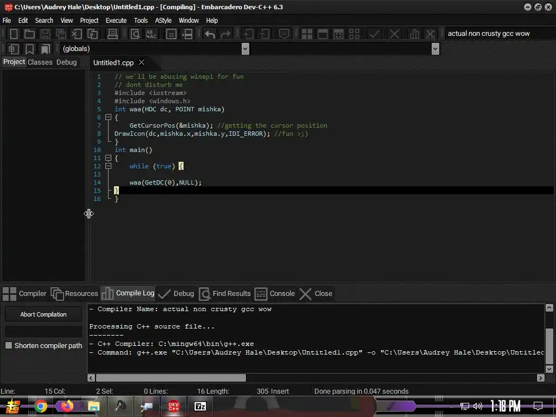Screen dimensions: 556x417
Task: Open the Execute menu
Action: point(116,20)
